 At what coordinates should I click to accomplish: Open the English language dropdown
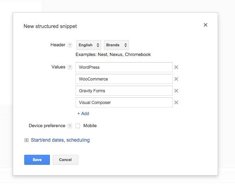coord(89,45)
